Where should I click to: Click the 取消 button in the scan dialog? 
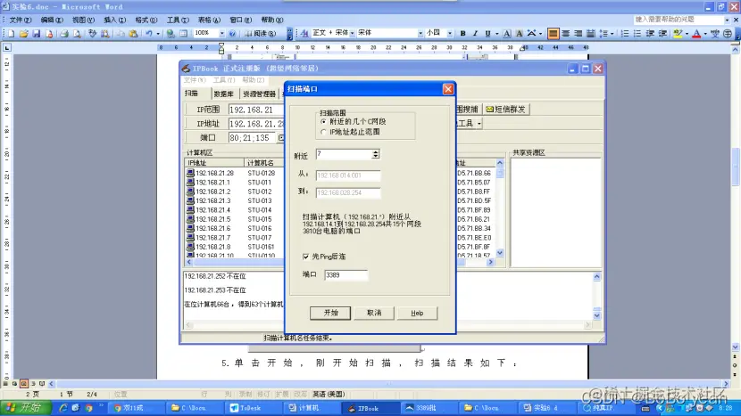coord(374,313)
